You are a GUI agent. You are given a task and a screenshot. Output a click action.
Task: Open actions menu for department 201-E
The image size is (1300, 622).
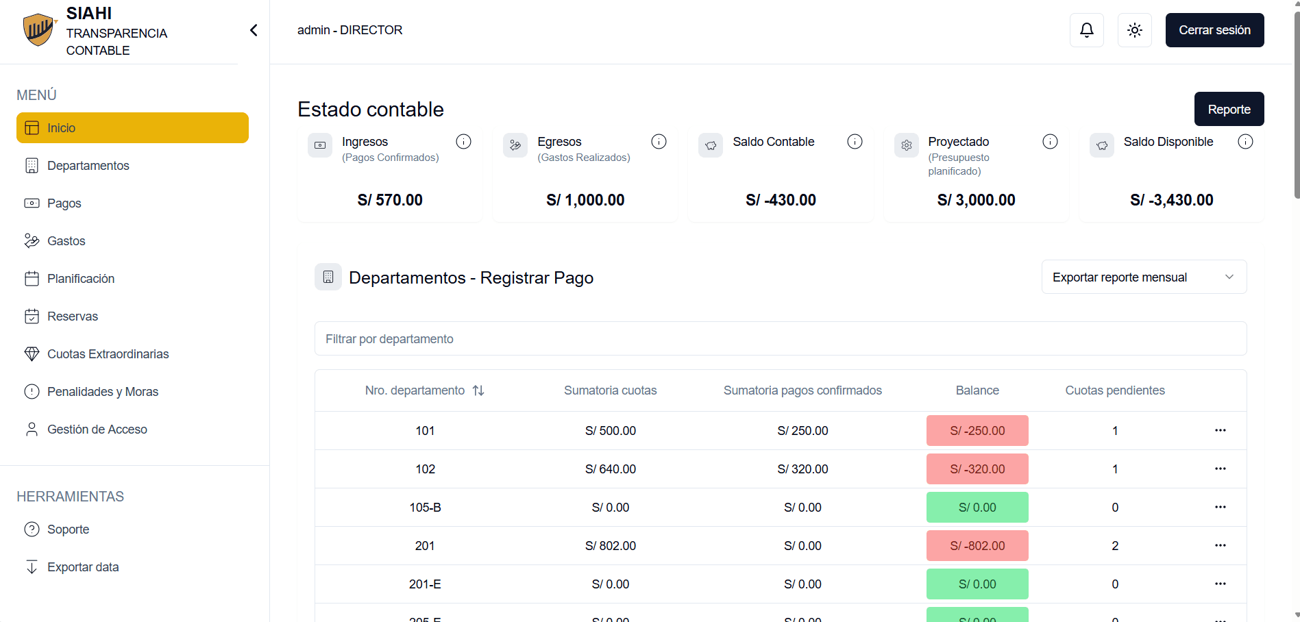point(1220,584)
